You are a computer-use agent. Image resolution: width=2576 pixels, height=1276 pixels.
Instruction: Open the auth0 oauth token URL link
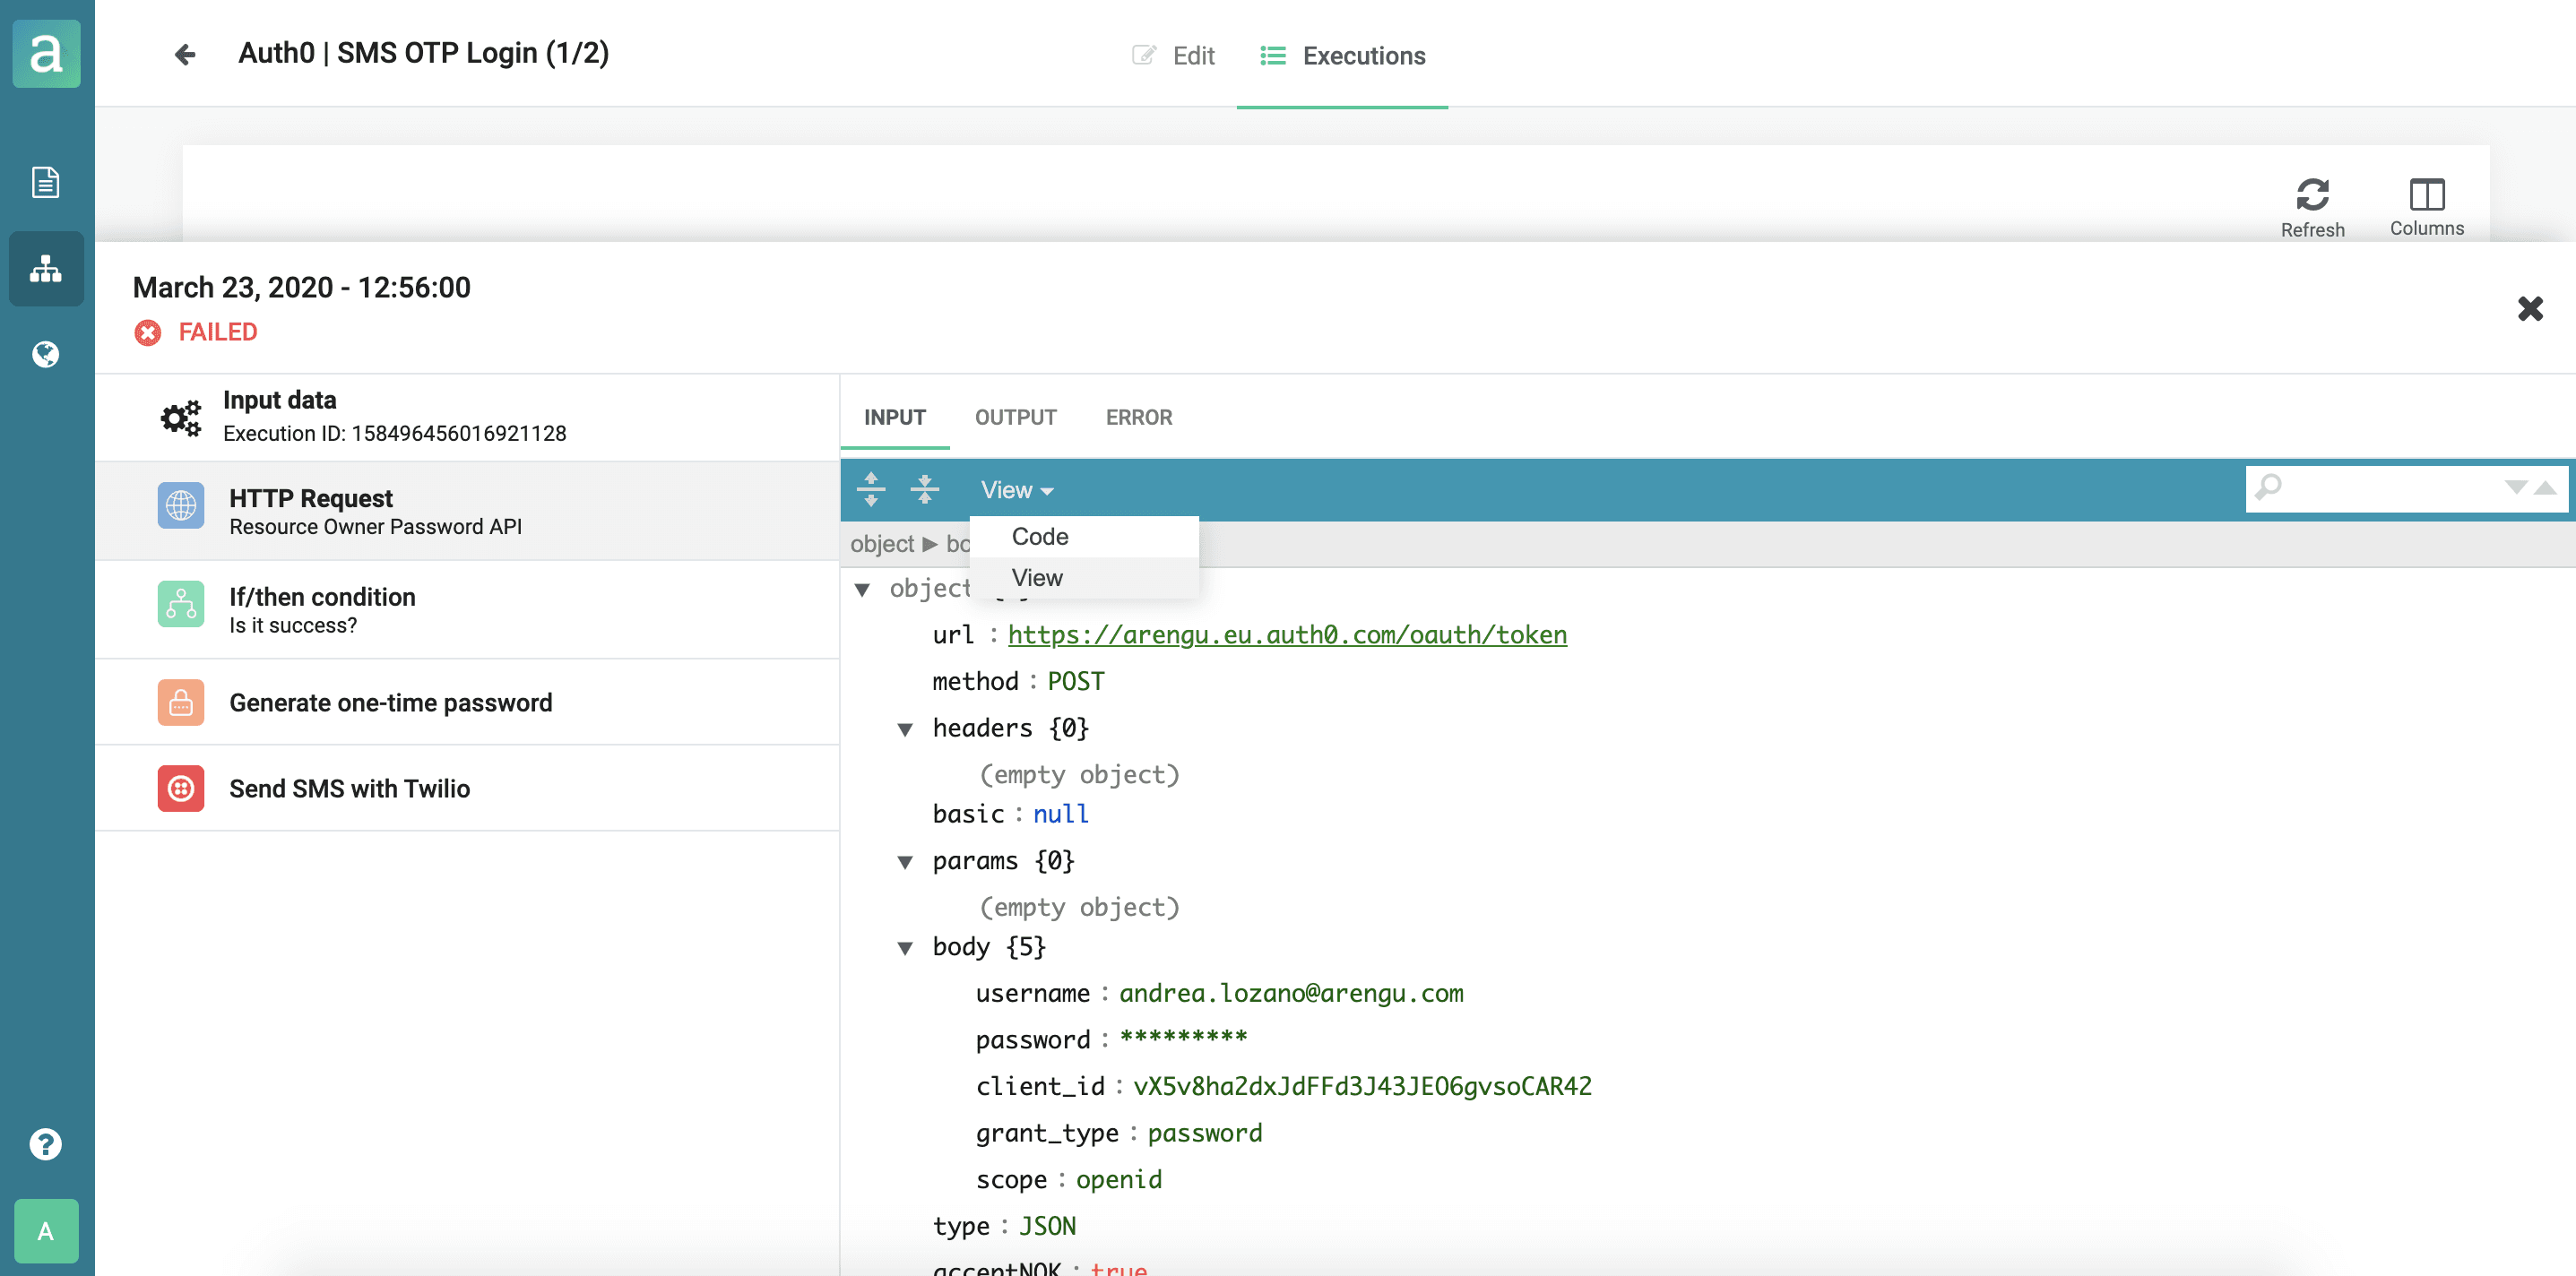(1287, 635)
